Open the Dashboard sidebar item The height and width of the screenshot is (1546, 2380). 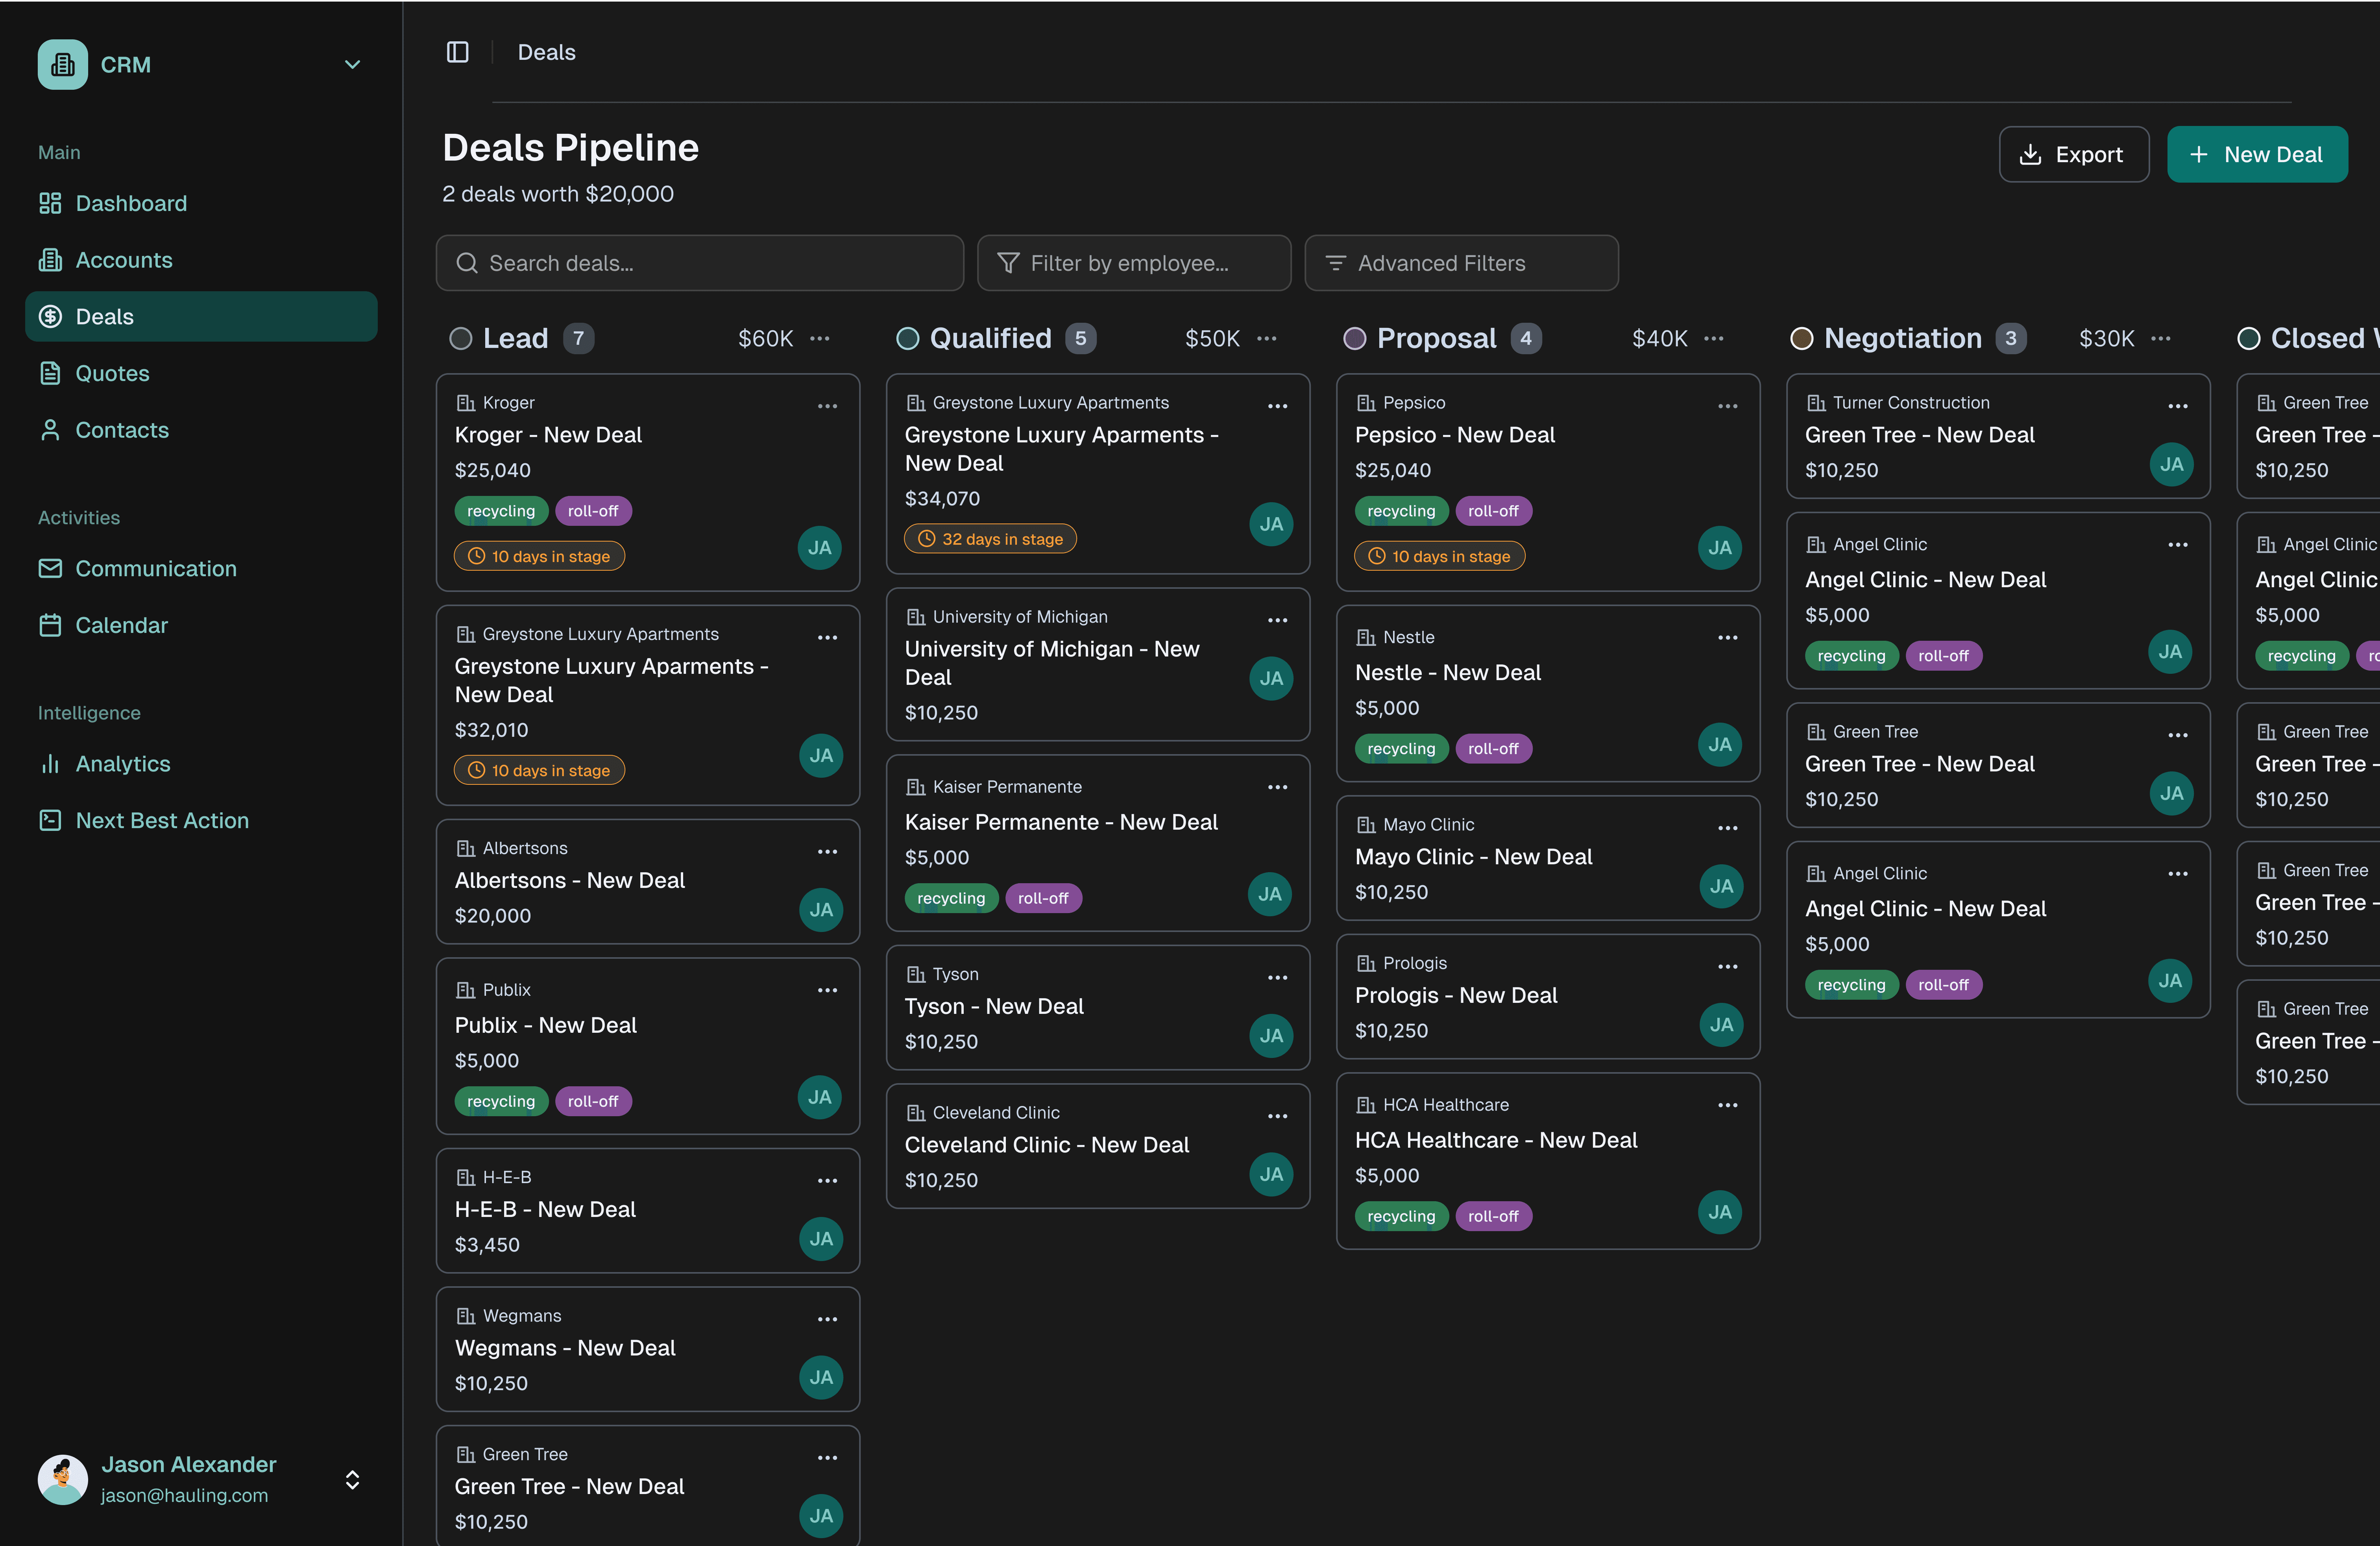click(x=131, y=203)
